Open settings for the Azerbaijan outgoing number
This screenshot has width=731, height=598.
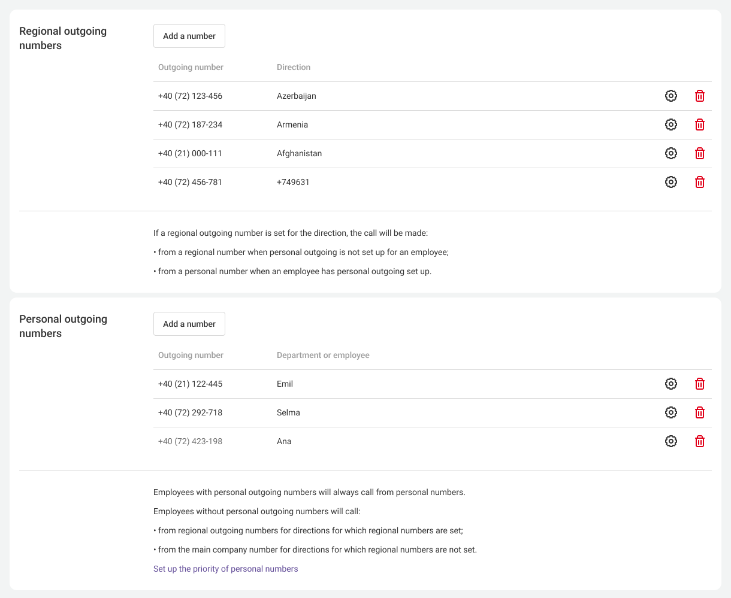[x=671, y=96]
